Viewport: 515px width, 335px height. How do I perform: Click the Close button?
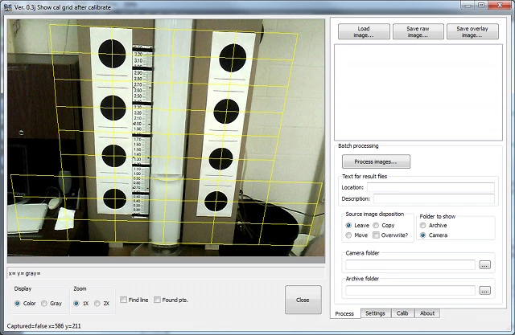pyautogui.click(x=303, y=300)
